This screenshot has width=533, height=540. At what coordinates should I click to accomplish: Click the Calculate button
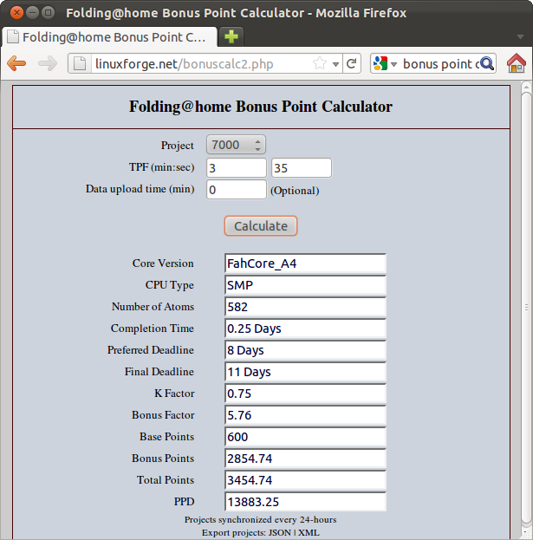(x=261, y=226)
